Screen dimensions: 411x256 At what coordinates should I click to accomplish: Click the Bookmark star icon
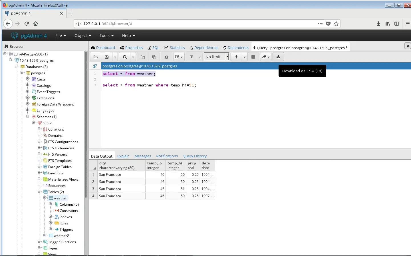click(336, 24)
